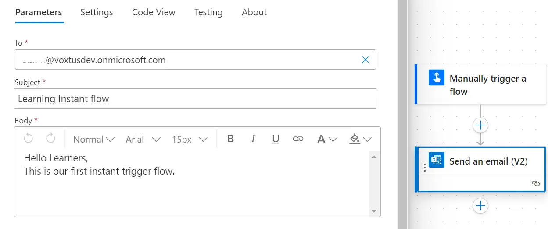This screenshot has height=229, width=548.
Task: Select the Manually trigger a flow card
Action: [x=480, y=85]
